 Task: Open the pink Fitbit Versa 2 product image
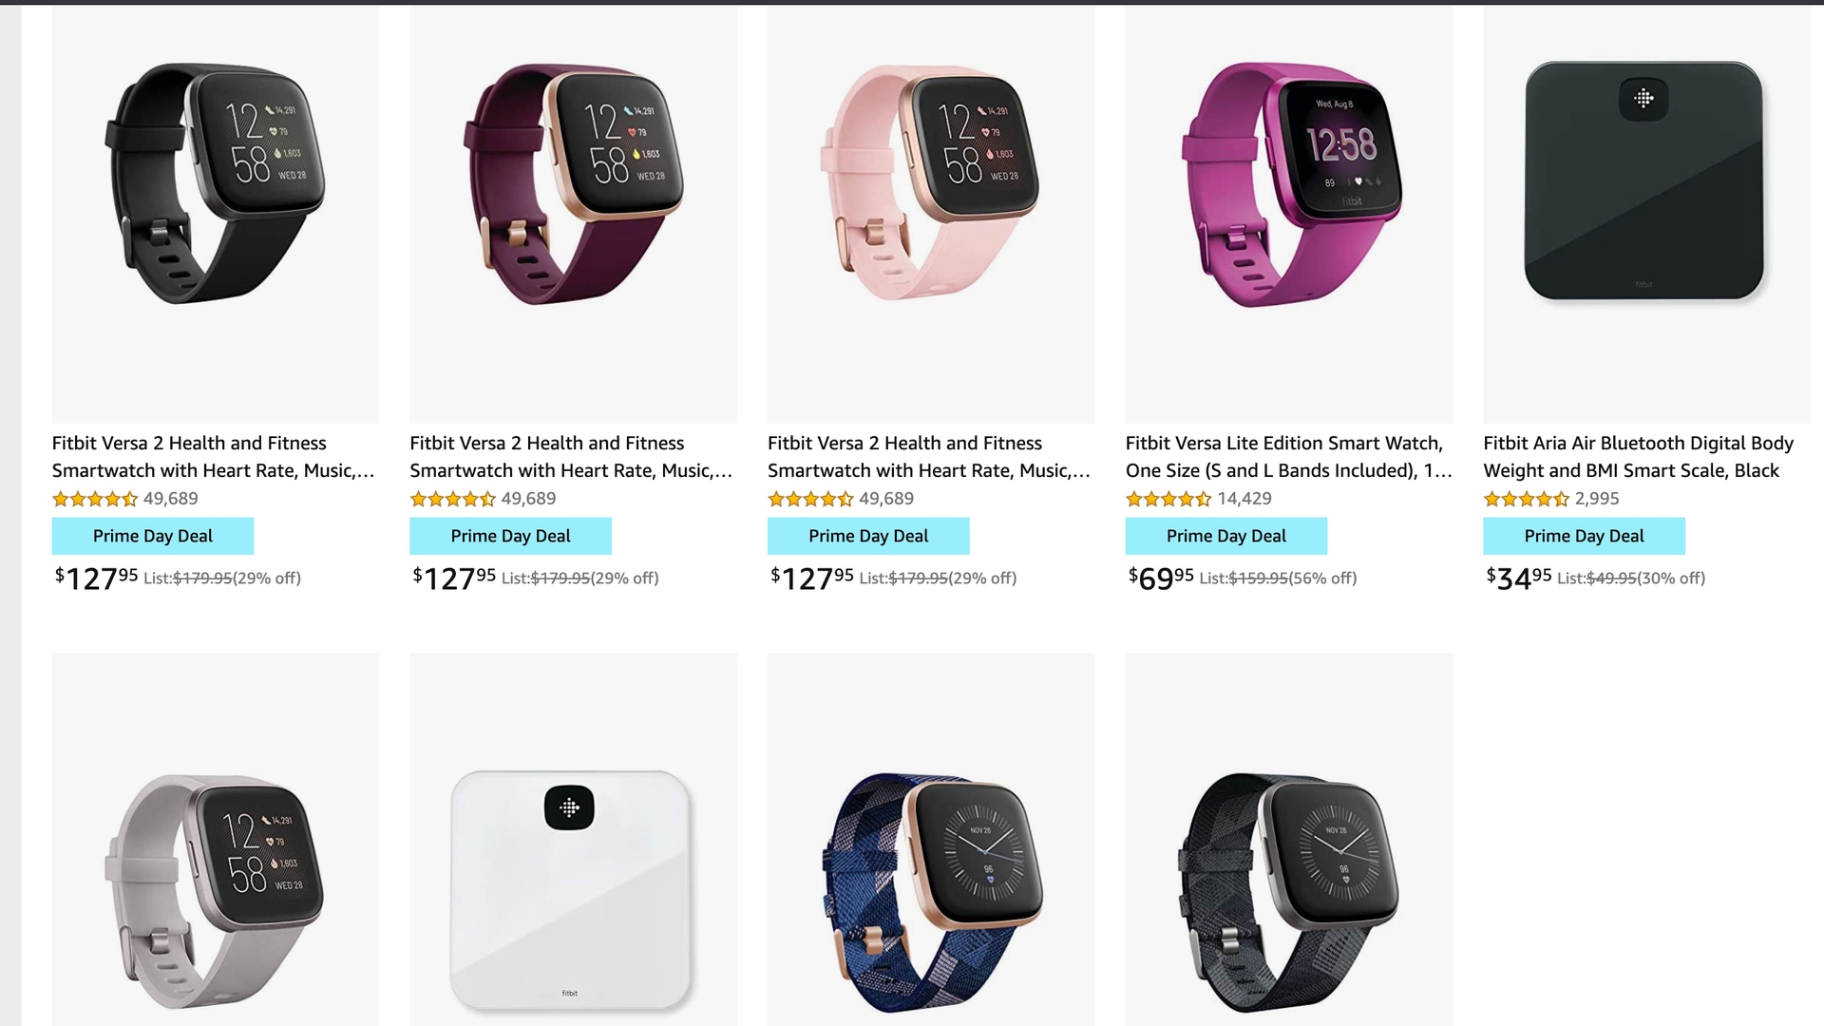[x=931, y=214]
